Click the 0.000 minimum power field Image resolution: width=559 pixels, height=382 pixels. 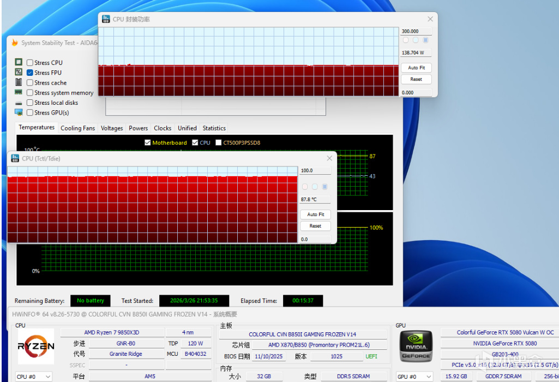pyautogui.click(x=416, y=93)
